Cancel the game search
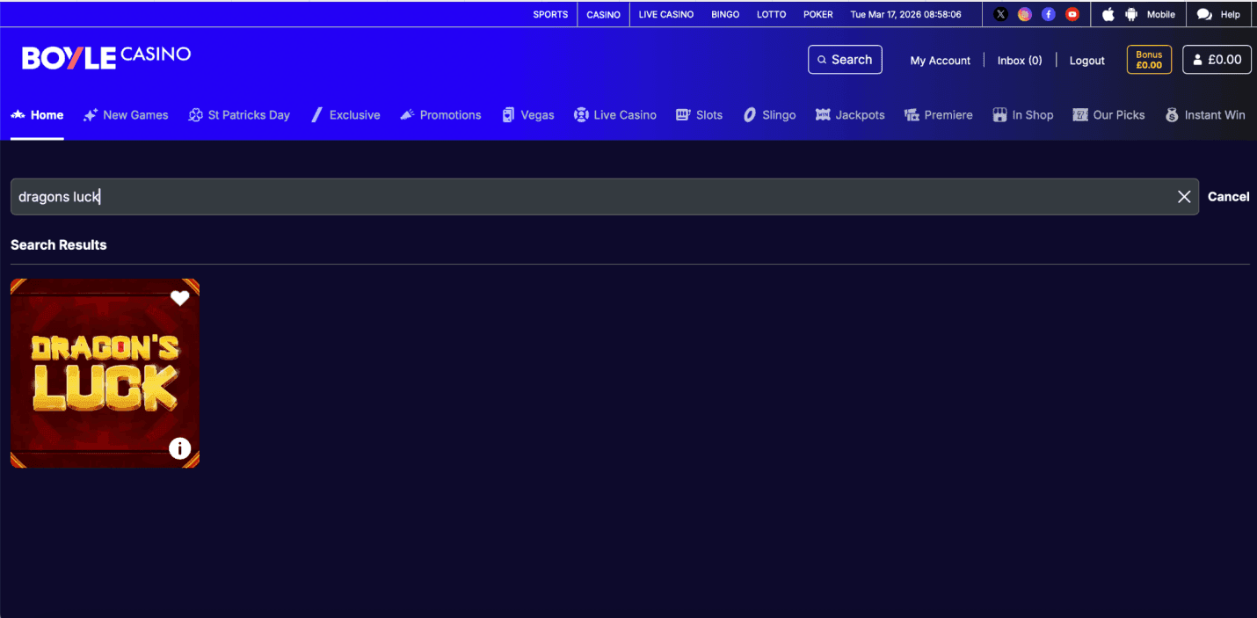Viewport: 1257px width, 618px height. tap(1228, 197)
